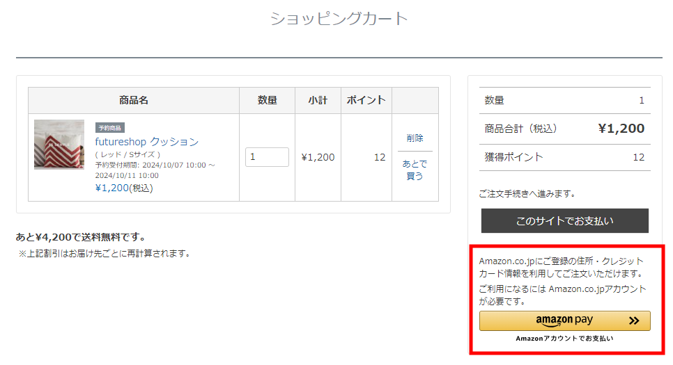Select the ご注文手続きへ進みます text
This screenshot has width=673, height=365.
tap(527, 194)
